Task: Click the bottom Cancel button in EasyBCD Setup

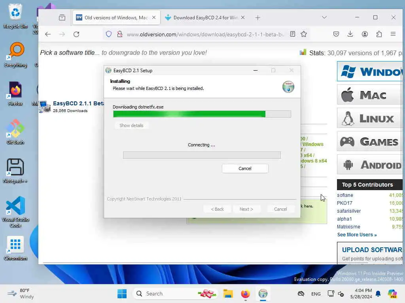Action: pyautogui.click(x=280, y=209)
